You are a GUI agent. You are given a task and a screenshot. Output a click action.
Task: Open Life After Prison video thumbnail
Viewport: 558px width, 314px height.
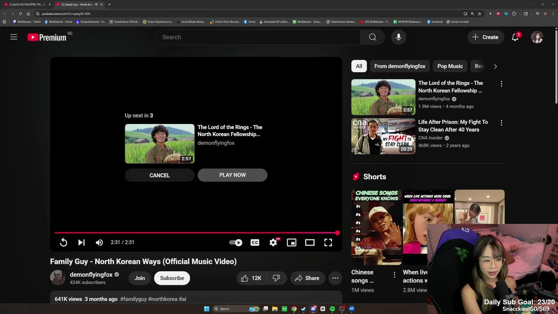(383, 136)
